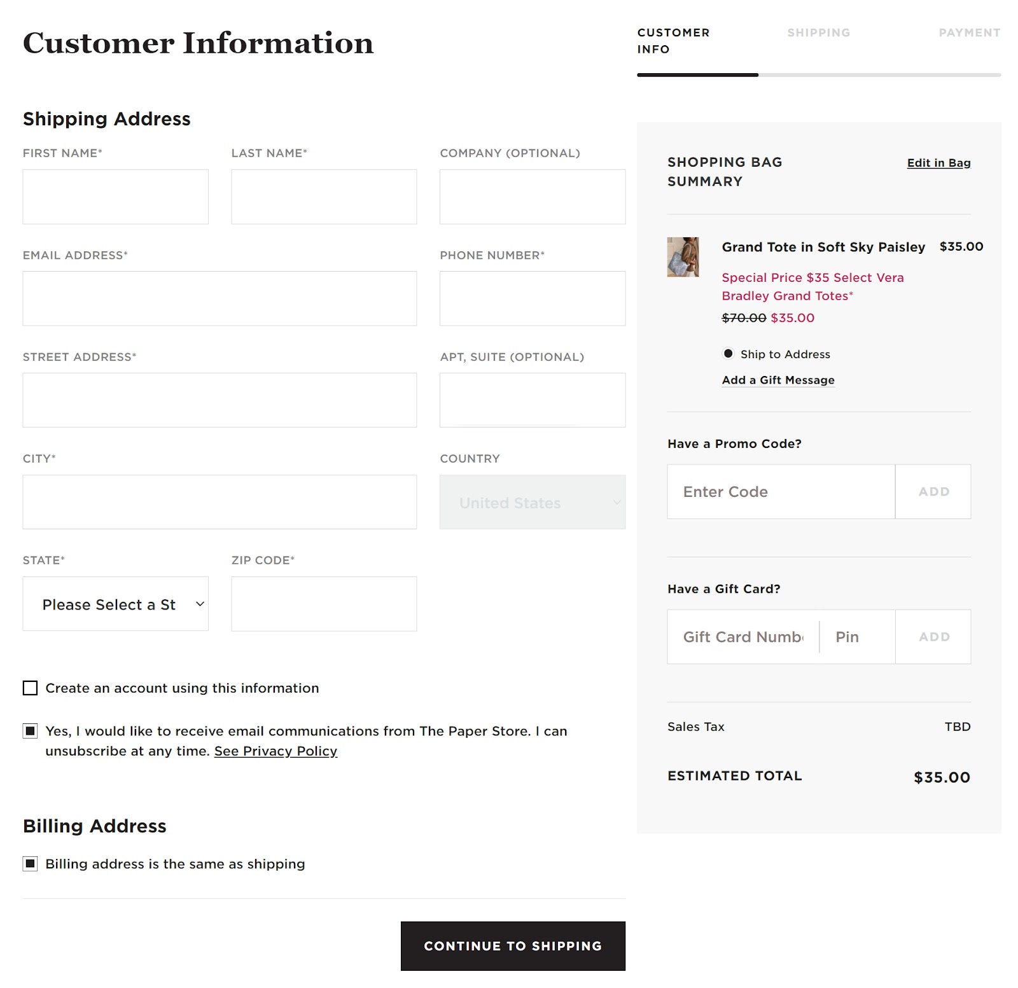Open the State selection dropdown
The width and height of the screenshot is (1018, 988).
pyautogui.click(x=115, y=603)
